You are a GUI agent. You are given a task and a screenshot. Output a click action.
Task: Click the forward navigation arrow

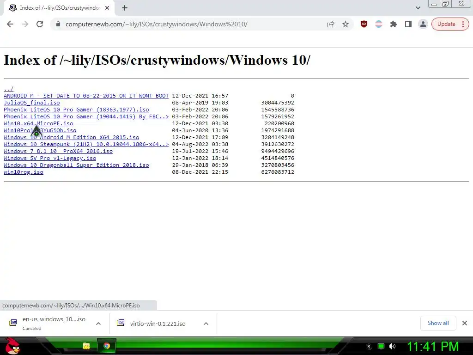coord(25,24)
